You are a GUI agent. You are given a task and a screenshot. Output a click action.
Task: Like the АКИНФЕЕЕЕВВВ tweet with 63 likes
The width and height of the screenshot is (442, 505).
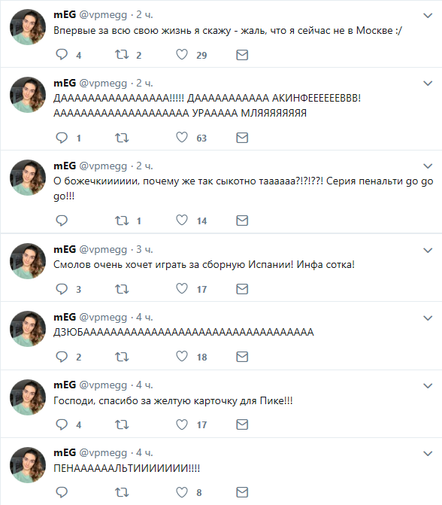point(182,138)
